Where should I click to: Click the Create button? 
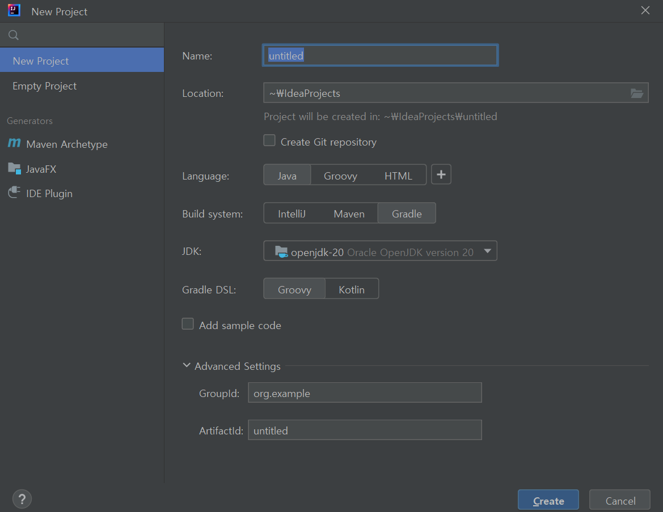pyautogui.click(x=548, y=500)
